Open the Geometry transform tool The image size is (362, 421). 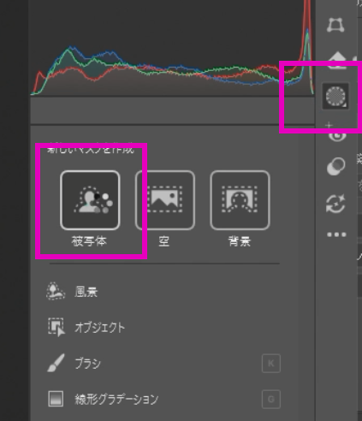pyautogui.click(x=335, y=25)
